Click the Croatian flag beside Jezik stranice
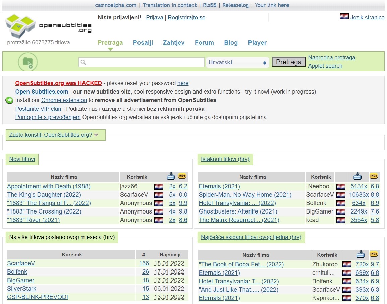The width and height of the screenshot is (387, 304). pyautogui.click(x=344, y=17)
